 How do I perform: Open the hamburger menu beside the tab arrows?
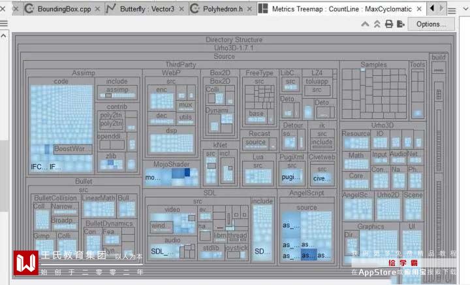click(x=452, y=11)
